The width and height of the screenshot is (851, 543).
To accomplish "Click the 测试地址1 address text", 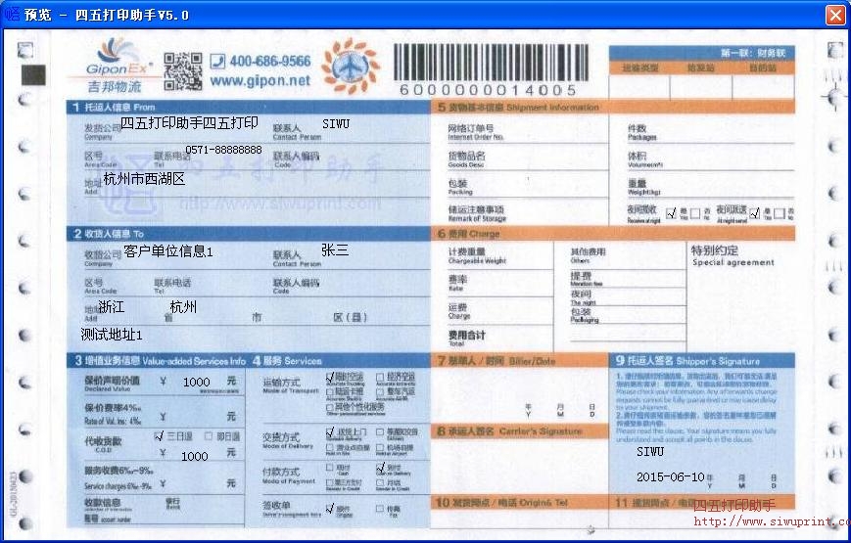I will tap(112, 335).
